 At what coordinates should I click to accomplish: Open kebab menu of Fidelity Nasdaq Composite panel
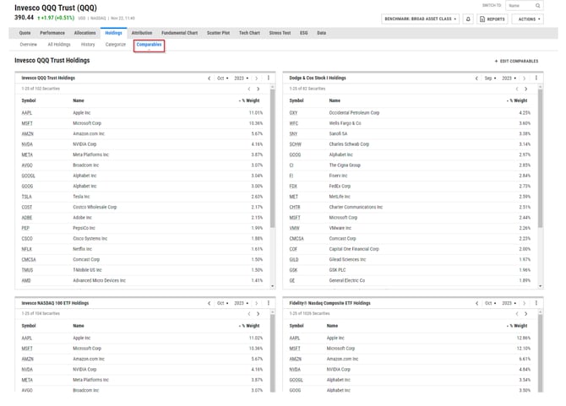536,303
